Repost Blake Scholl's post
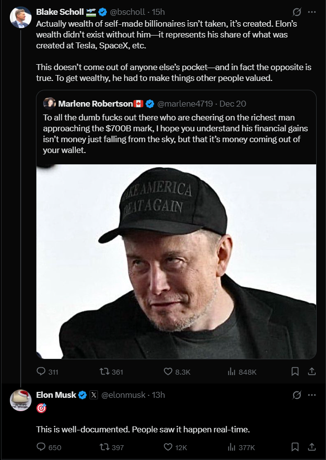326x460 pixels. click(104, 372)
